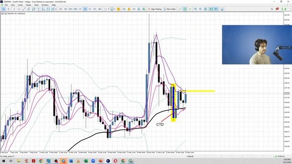Viewport: 292px width, 164px height.
Task: Switch chart to M5 timeframe
Action: pos(66,9)
